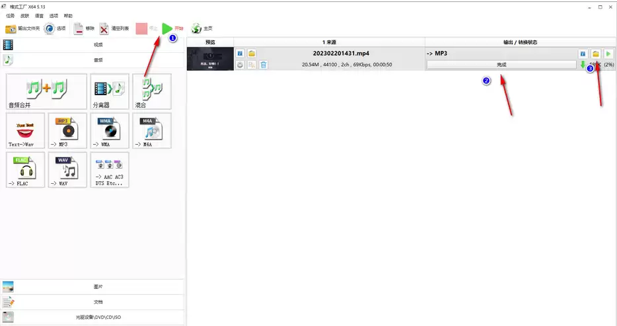617x326 pixels.
Task: Click the 1 来源 column header
Action: 330,42
